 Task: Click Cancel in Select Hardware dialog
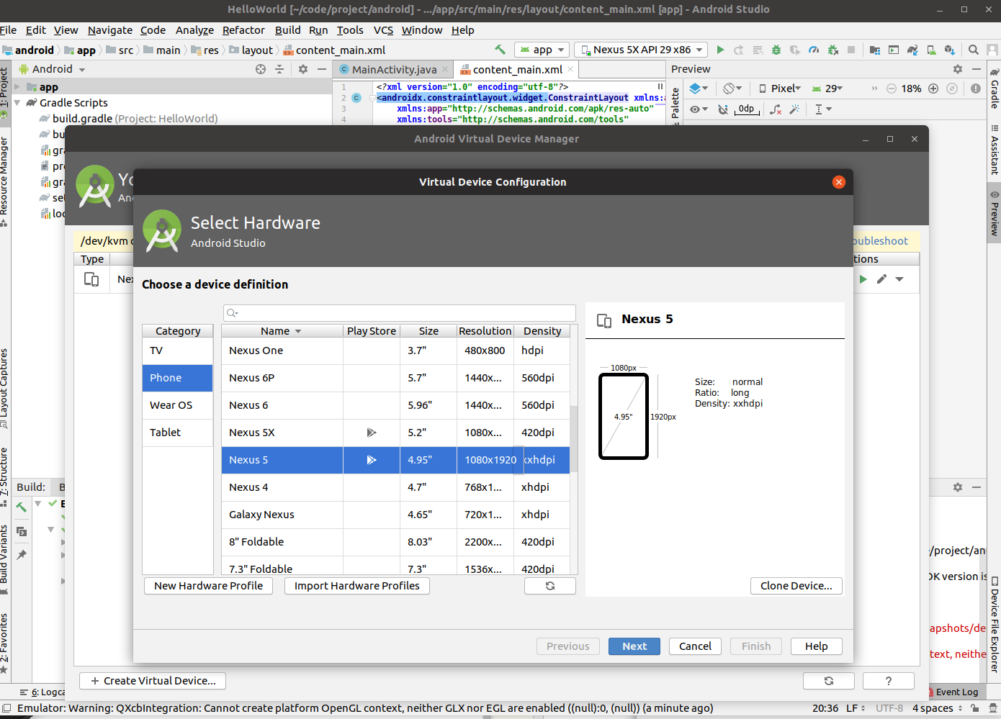tap(695, 646)
